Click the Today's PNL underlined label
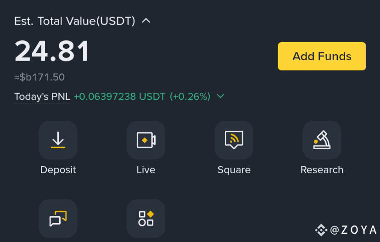 click(x=42, y=97)
